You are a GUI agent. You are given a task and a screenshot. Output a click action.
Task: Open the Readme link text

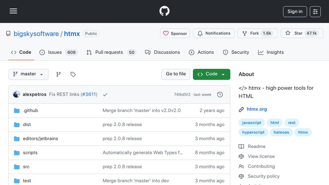click(x=257, y=146)
